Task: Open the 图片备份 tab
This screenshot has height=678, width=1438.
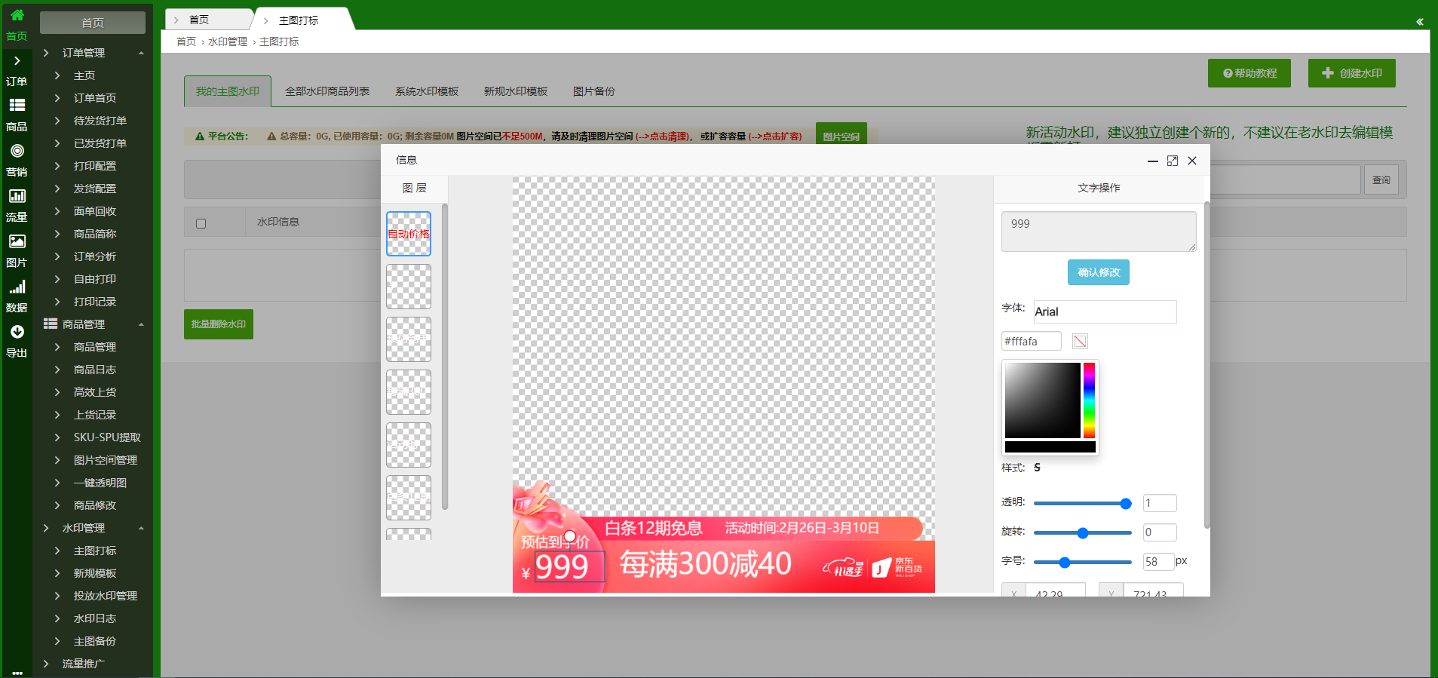Action: (593, 91)
